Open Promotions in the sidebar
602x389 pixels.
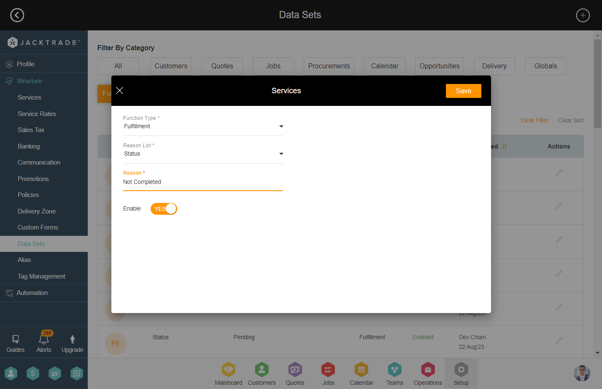coord(33,179)
